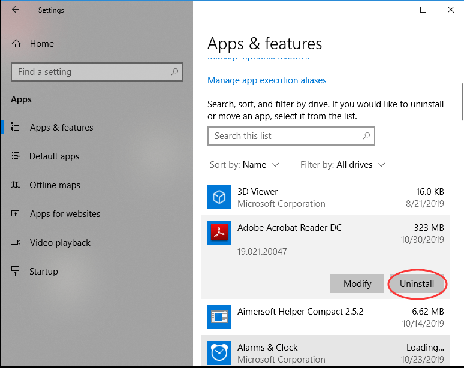This screenshot has width=464, height=368.
Task: Go back with the Settings back arrow
Action: point(16,10)
